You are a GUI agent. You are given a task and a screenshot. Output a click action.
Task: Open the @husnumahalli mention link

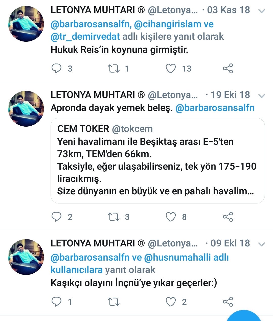pyautogui.click(x=177, y=257)
